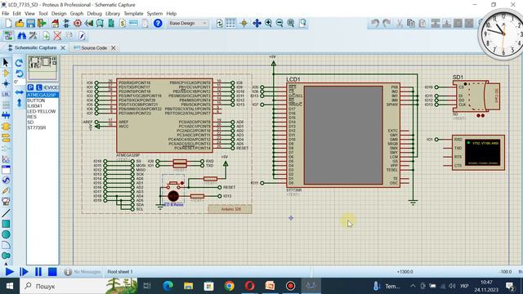Open the Library menu
Viewport: 523px width, 294px height.
pyautogui.click(x=113, y=14)
